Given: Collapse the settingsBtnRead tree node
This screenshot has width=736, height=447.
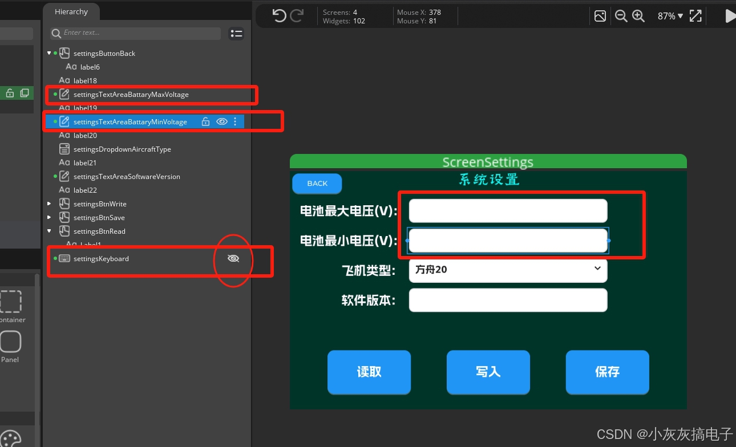Looking at the screenshot, I should point(49,231).
